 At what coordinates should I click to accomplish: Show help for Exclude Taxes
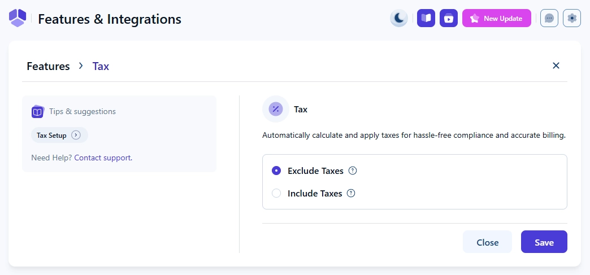pyautogui.click(x=353, y=171)
